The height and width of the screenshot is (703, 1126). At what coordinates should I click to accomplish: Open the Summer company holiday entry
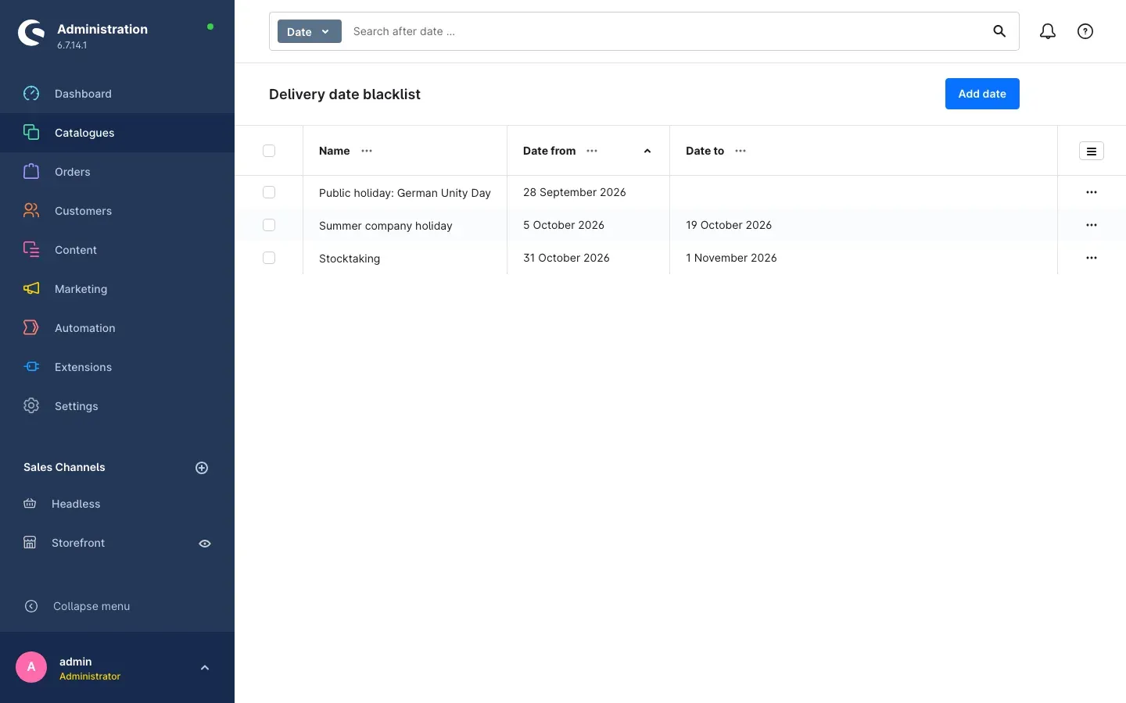pos(385,226)
